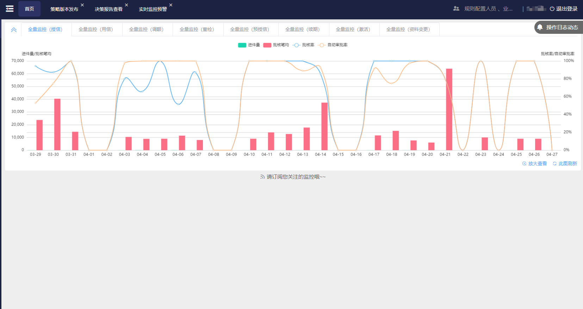This screenshot has height=309, width=583.
Task: Click the 04-13 red bar
Action: (x=307, y=139)
